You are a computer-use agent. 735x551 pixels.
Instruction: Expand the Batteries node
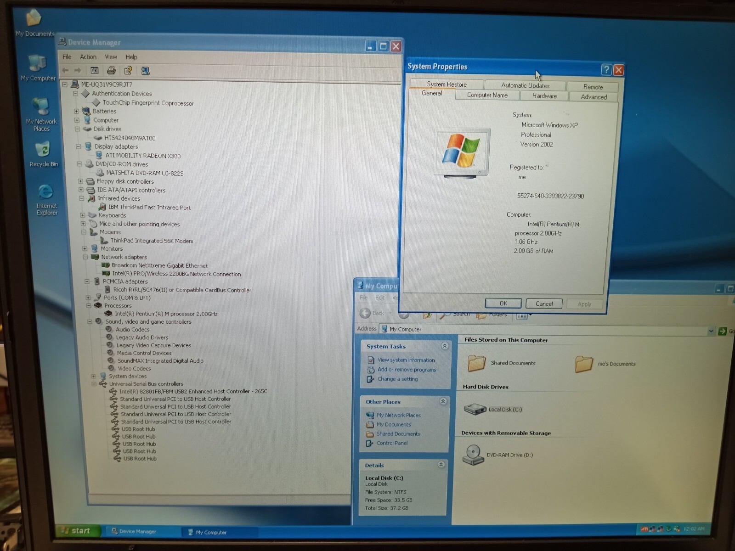click(77, 111)
